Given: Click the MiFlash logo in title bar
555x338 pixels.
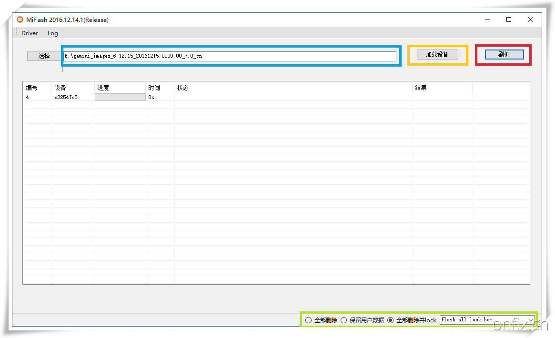Looking at the screenshot, I should click(x=20, y=20).
